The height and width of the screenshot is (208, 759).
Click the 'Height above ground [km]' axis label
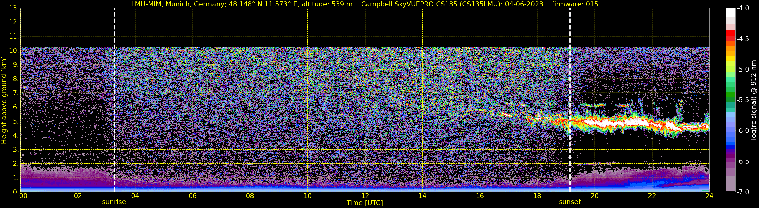(x=4, y=100)
